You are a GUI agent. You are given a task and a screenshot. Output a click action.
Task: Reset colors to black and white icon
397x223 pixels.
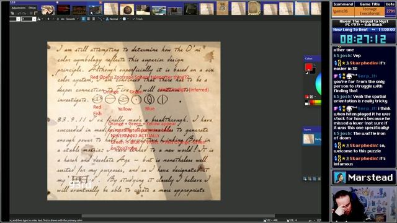click(x=307, y=73)
